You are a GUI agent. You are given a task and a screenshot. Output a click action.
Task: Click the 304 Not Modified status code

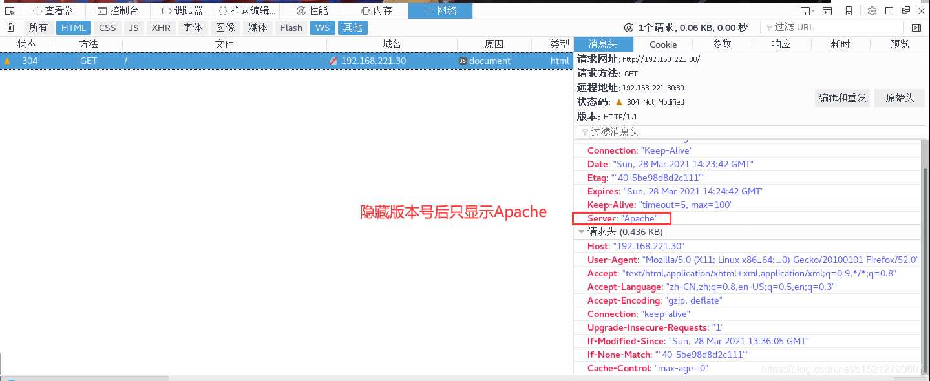click(655, 102)
